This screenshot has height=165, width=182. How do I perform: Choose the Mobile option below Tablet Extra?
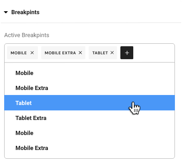pos(90,133)
